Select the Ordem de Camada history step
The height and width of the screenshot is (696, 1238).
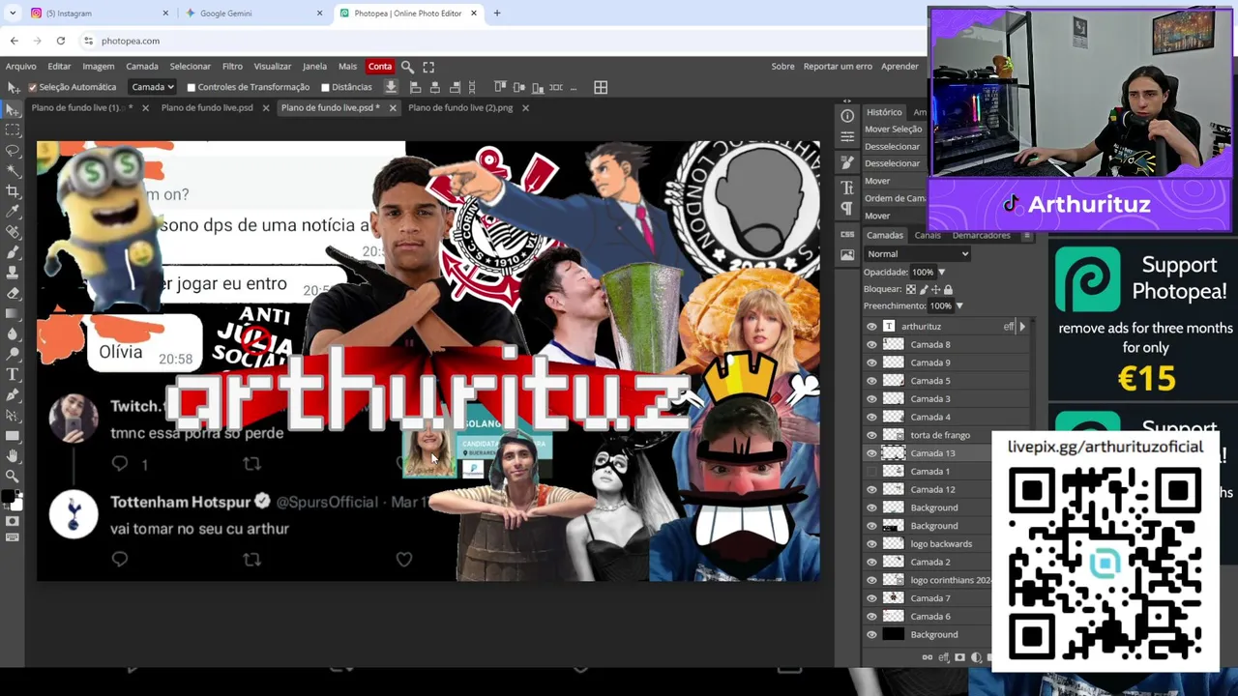tap(895, 198)
